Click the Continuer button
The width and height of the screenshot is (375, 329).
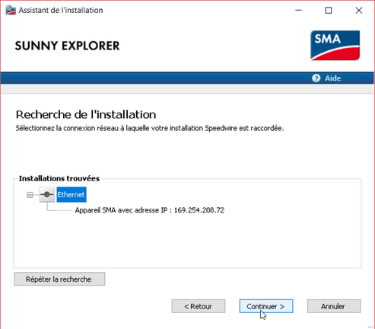[266, 306]
